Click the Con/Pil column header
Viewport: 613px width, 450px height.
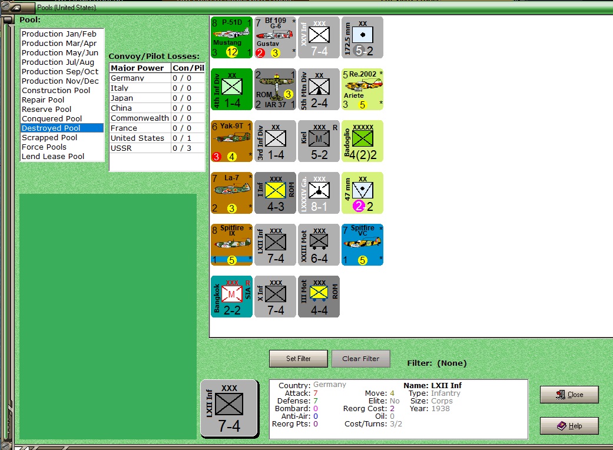(x=188, y=68)
